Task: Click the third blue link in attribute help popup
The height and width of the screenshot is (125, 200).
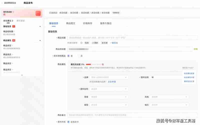Action: coord(189,81)
